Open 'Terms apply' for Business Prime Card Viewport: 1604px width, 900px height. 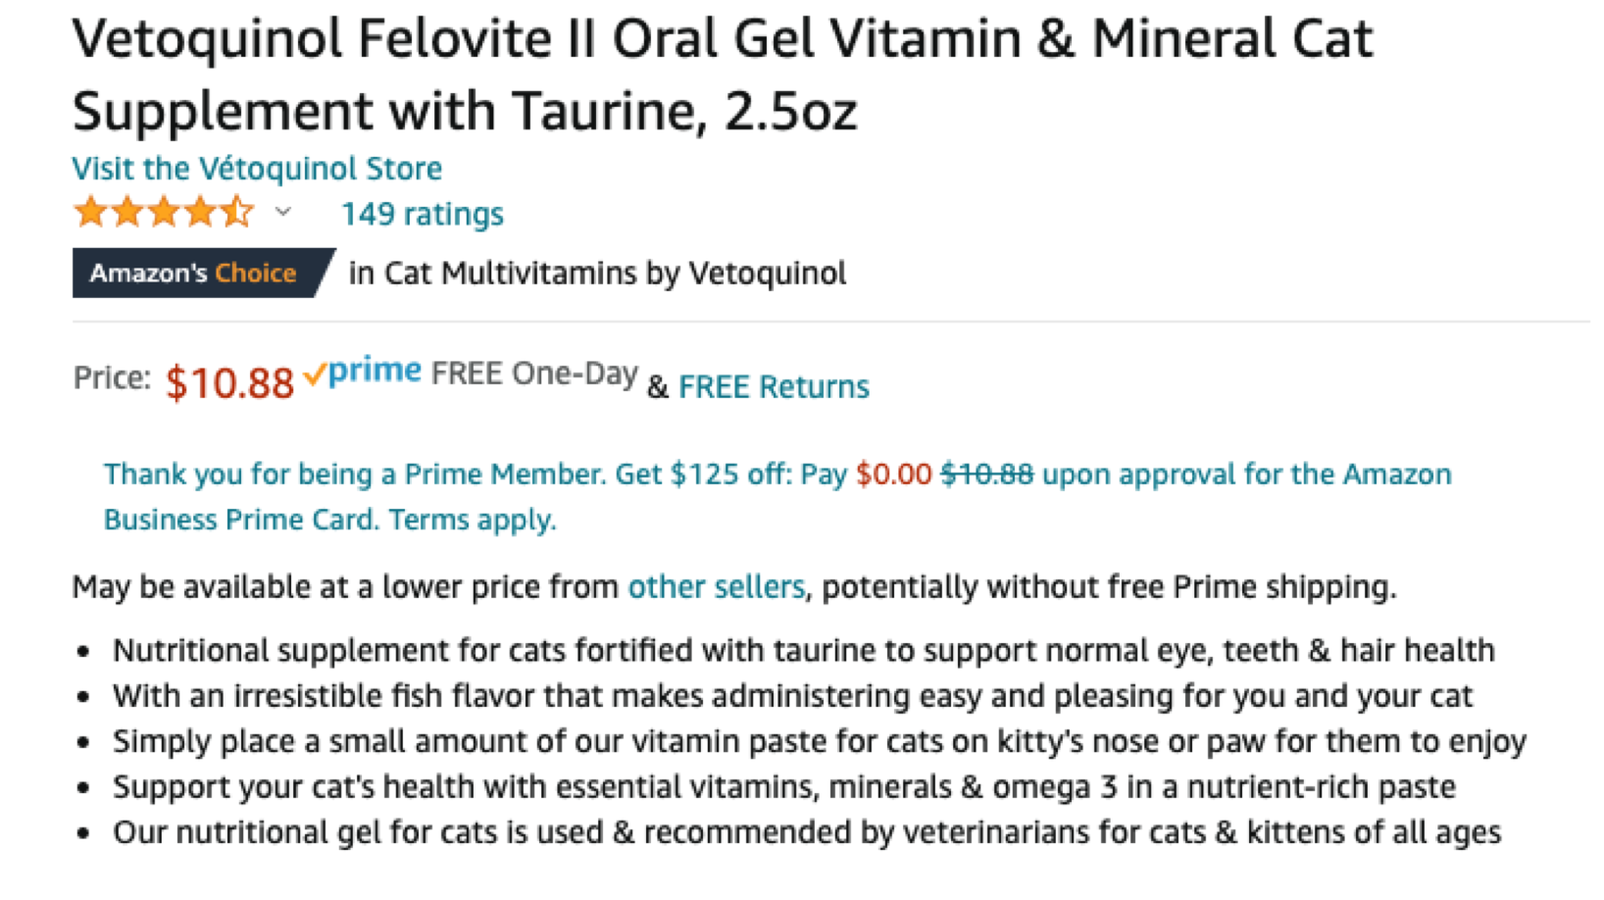[473, 520]
